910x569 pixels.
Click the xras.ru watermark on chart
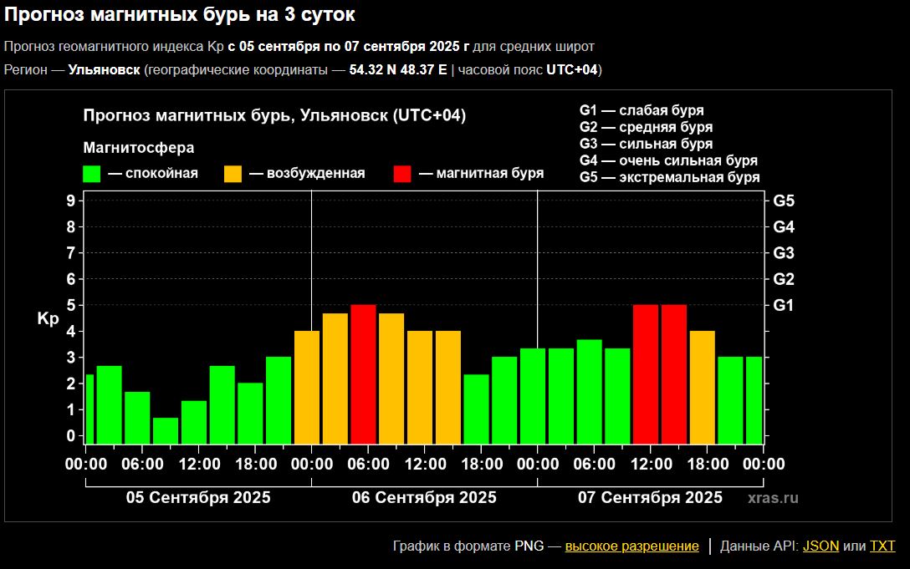click(x=773, y=498)
